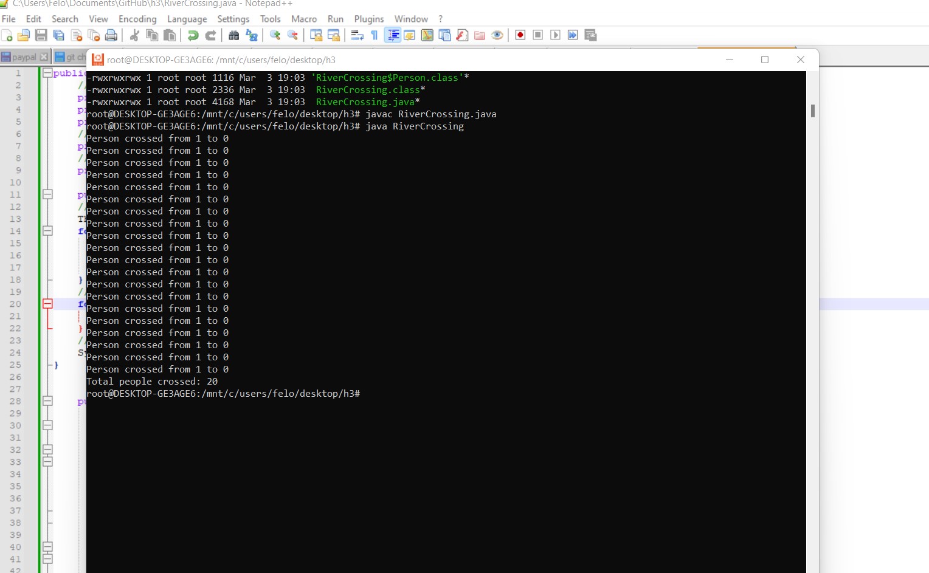Switch to the paypal tab
Image resolution: width=929 pixels, height=573 pixels.
point(24,57)
